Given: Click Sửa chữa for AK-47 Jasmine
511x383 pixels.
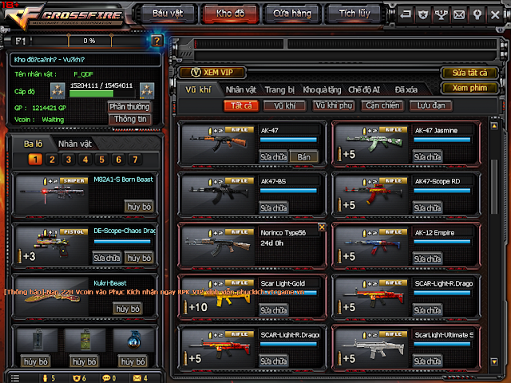Looking at the screenshot, I should click(x=427, y=157).
